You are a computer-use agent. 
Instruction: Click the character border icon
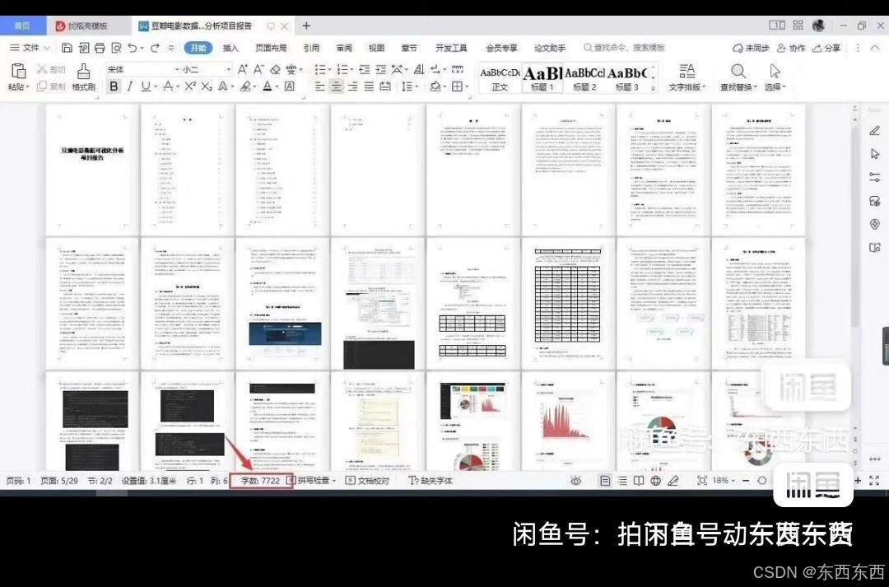[x=289, y=86]
